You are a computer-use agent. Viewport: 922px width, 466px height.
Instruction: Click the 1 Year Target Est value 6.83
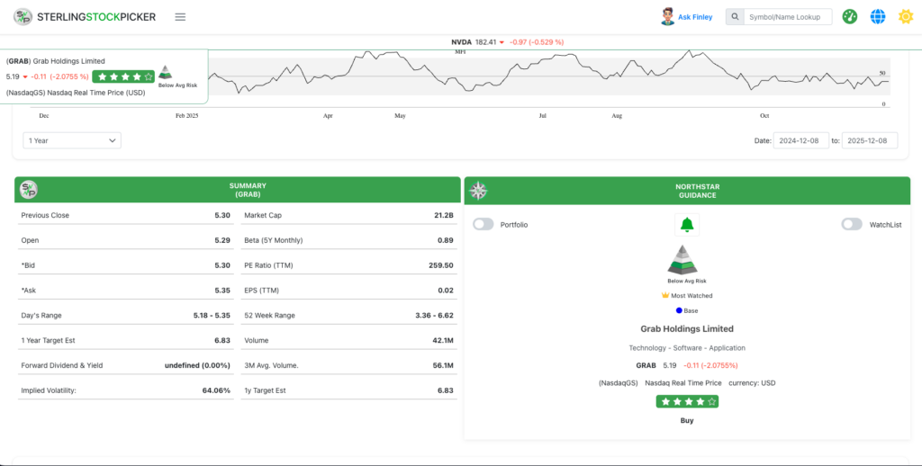(222, 340)
